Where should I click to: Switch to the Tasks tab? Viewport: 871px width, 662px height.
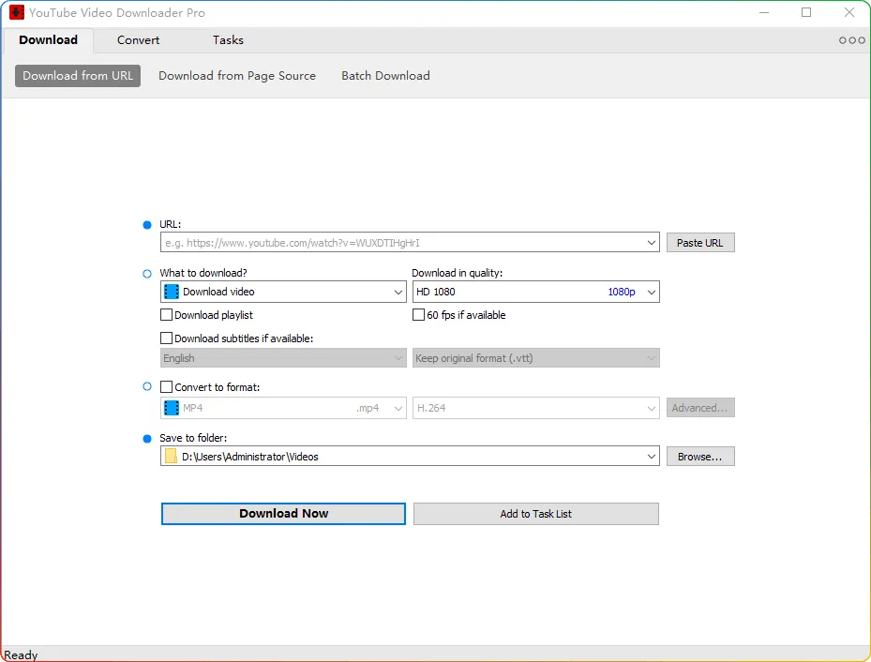pos(228,40)
